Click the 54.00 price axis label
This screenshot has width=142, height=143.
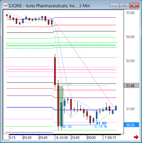click(130, 37)
